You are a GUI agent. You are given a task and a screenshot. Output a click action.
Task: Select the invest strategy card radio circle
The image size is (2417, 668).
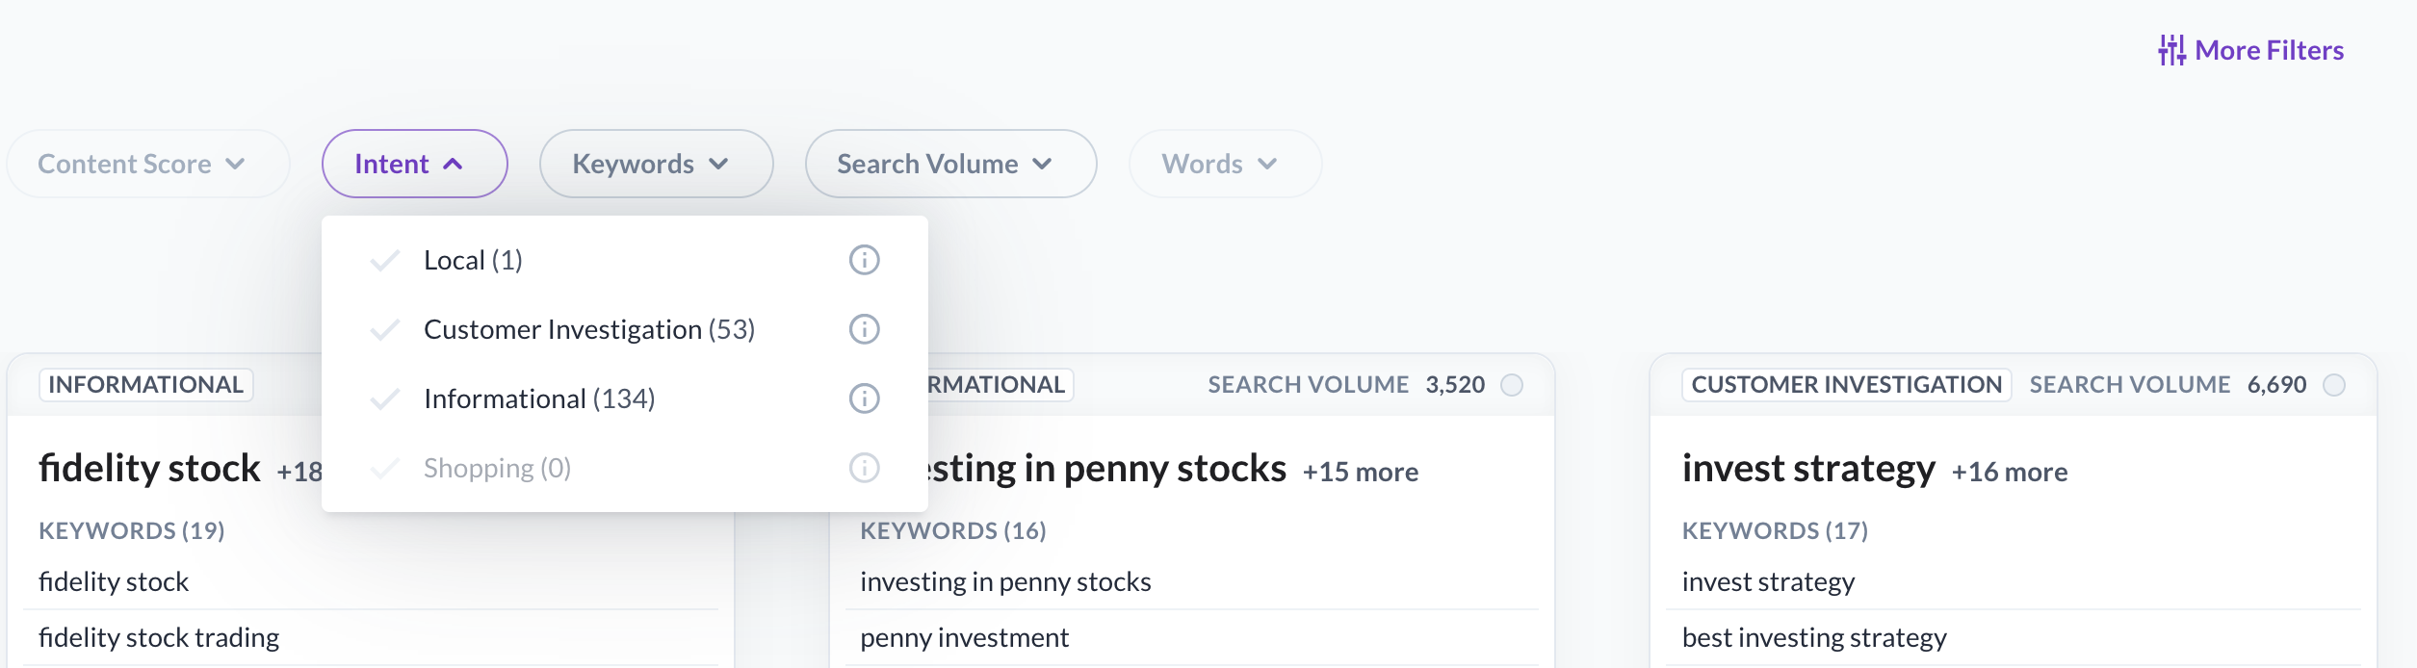[2334, 385]
